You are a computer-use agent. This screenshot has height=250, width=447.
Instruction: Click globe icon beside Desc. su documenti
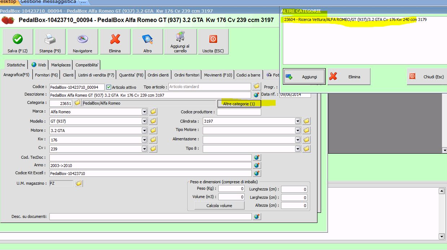(x=257, y=216)
